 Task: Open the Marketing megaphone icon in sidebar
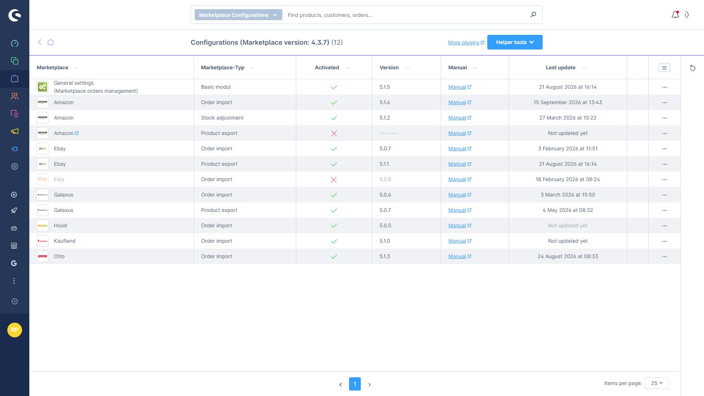point(15,131)
